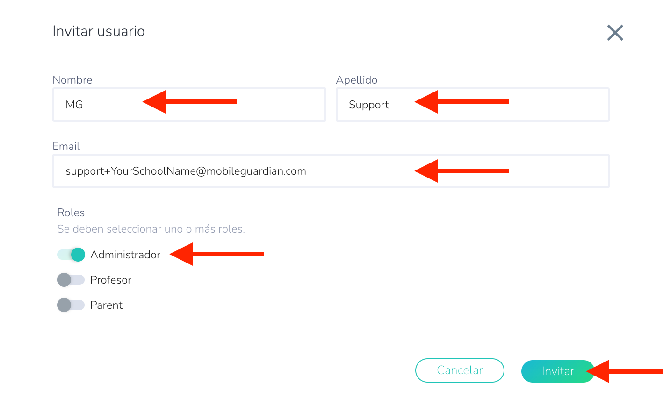Enable the Profesor role switch
The image size is (663, 412).
tap(71, 280)
